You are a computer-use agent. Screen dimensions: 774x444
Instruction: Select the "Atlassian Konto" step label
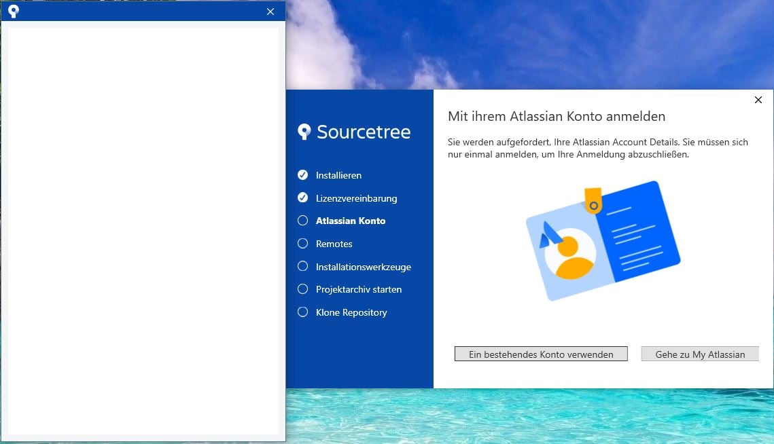click(x=351, y=221)
